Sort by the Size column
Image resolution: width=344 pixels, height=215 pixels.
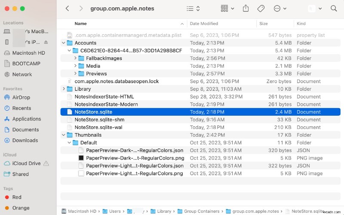264,24
